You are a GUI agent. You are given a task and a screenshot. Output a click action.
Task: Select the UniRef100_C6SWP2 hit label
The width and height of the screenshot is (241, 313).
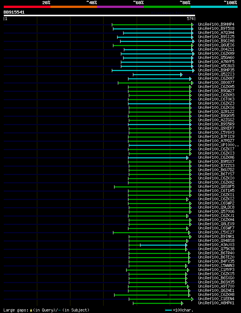point(216,203)
